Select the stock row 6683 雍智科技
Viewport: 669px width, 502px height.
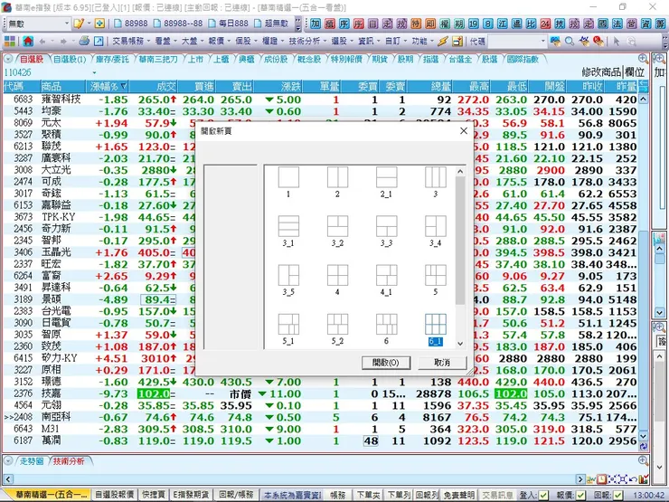(x=322, y=99)
